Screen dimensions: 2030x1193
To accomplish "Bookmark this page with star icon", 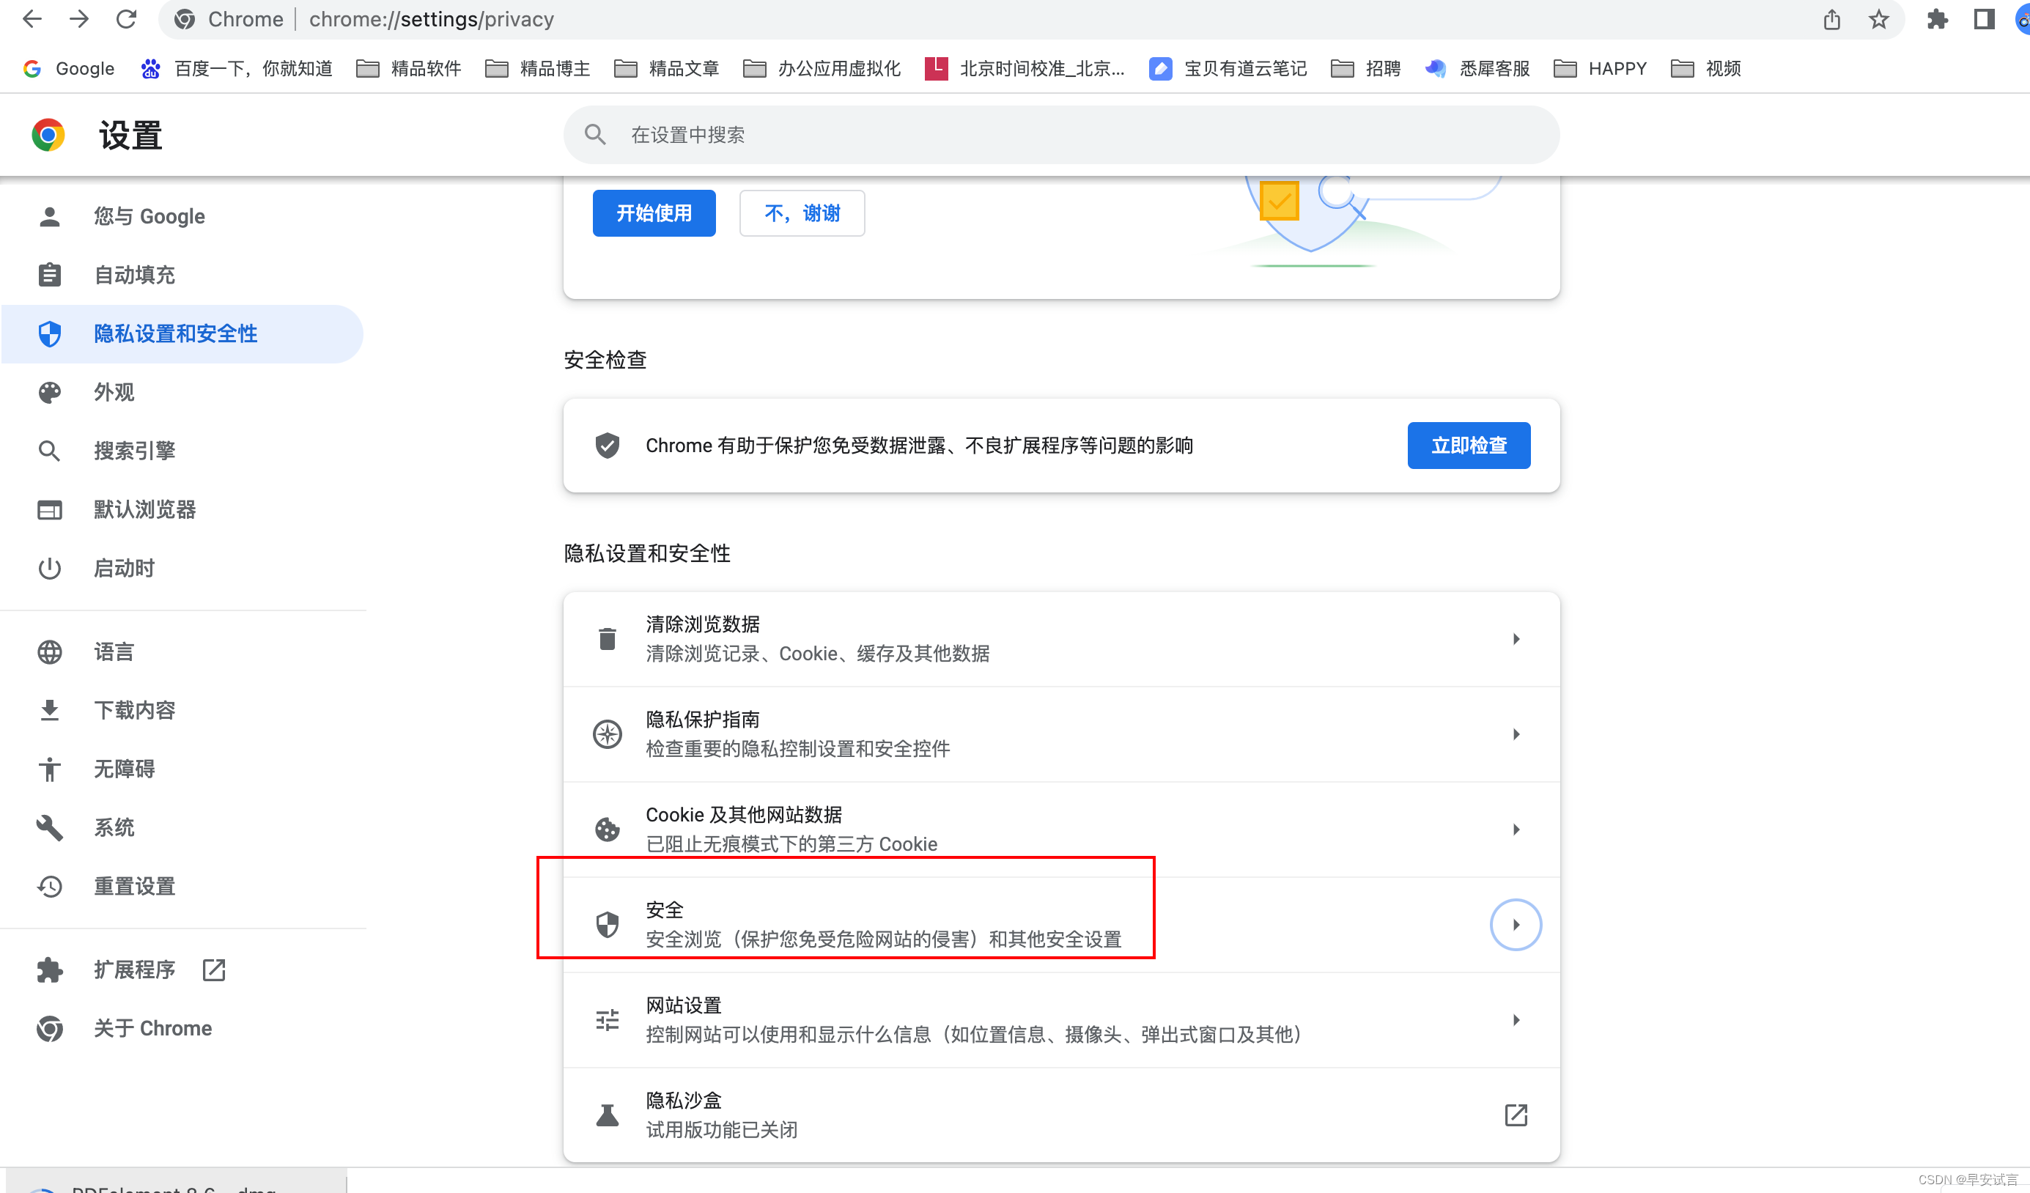I will click(1878, 19).
